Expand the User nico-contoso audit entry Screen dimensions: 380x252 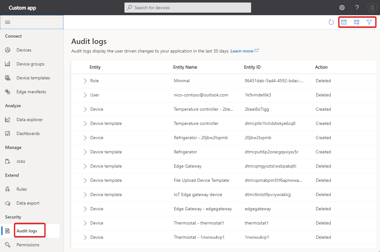85,95
